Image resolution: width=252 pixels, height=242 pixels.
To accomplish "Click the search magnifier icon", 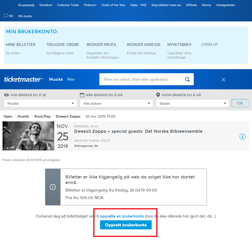I will click(187, 79).
